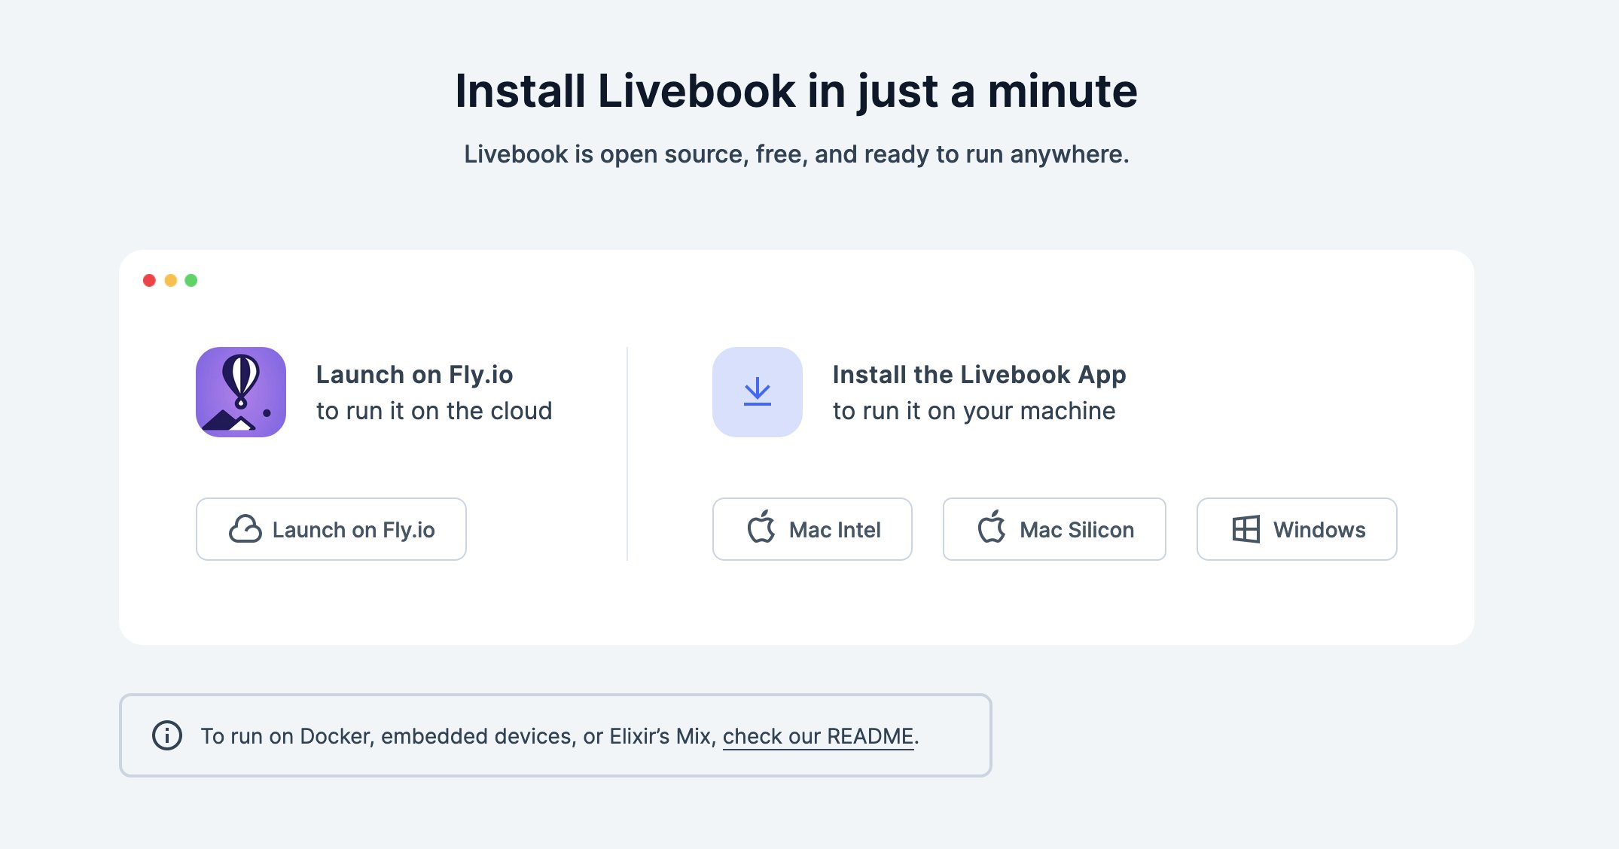Click the Apple logo on Mac Silicon
Viewport: 1619px width, 849px height.
[992, 528]
